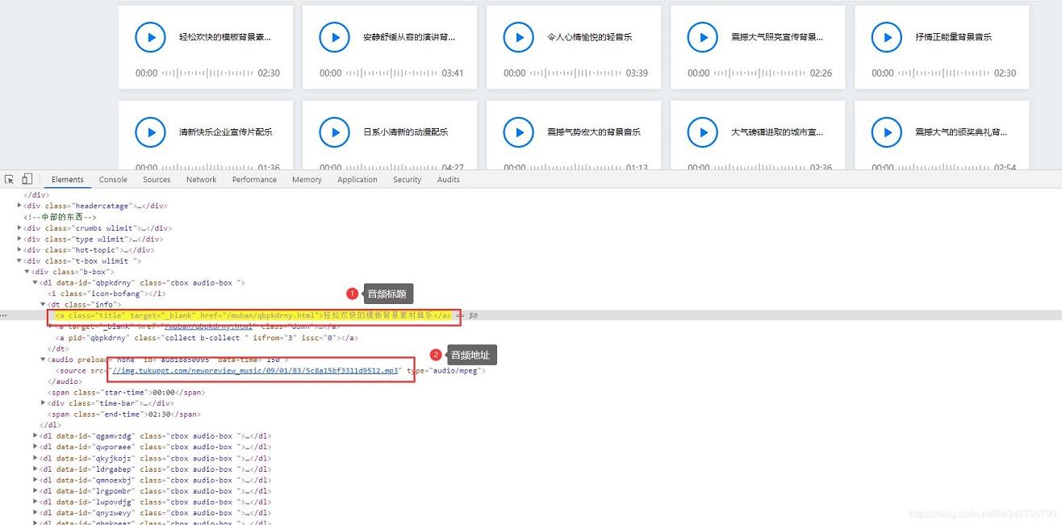
Task: Expand the dl node with data-id qgamvzdg
Action: [x=36, y=435]
